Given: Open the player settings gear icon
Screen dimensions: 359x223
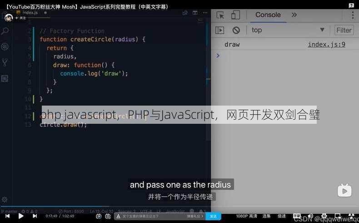Looking at the screenshot, I should click(x=324, y=216).
